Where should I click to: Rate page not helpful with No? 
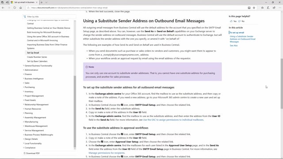pyautogui.click(x=241, y=21)
